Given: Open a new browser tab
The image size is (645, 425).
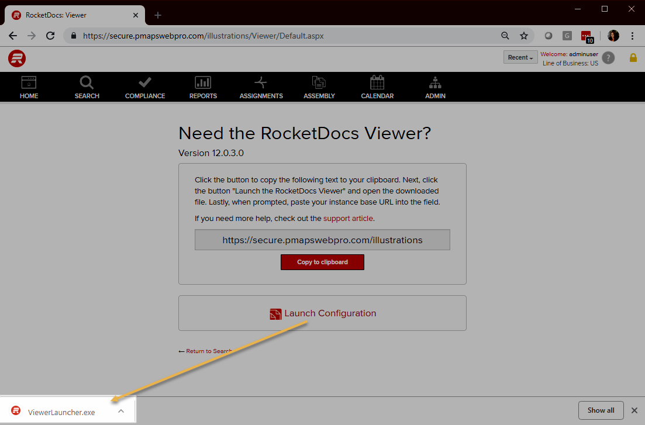Looking at the screenshot, I should click(x=157, y=15).
